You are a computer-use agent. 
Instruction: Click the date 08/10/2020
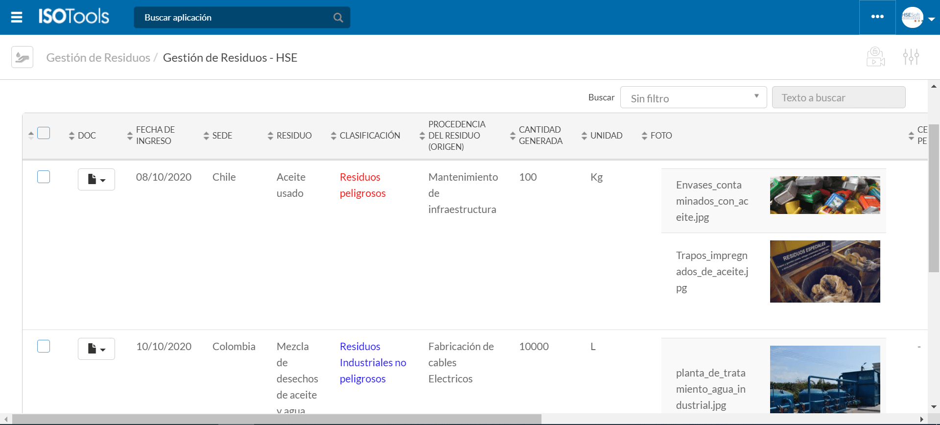164,177
